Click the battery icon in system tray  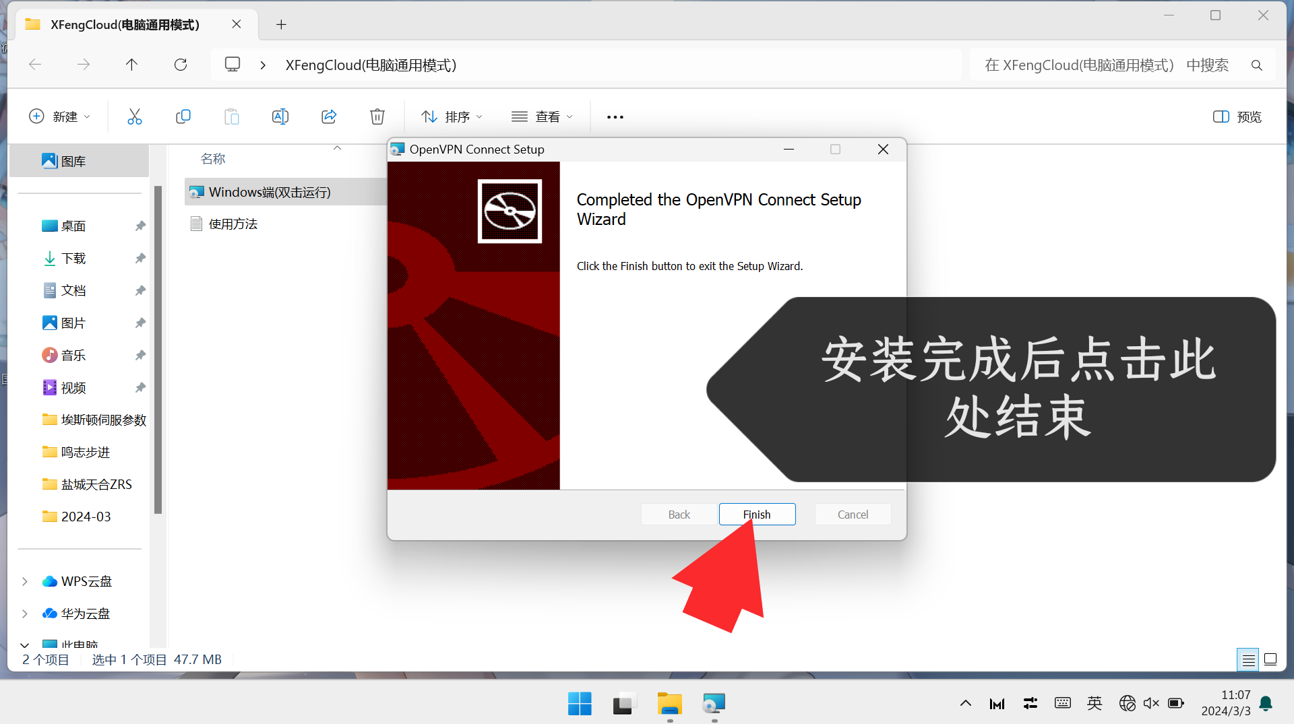[1176, 703]
